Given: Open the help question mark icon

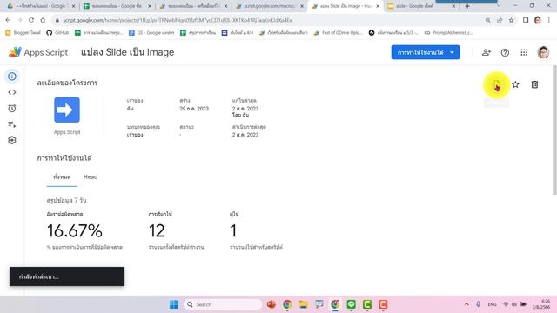Looking at the screenshot, I should point(505,52).
